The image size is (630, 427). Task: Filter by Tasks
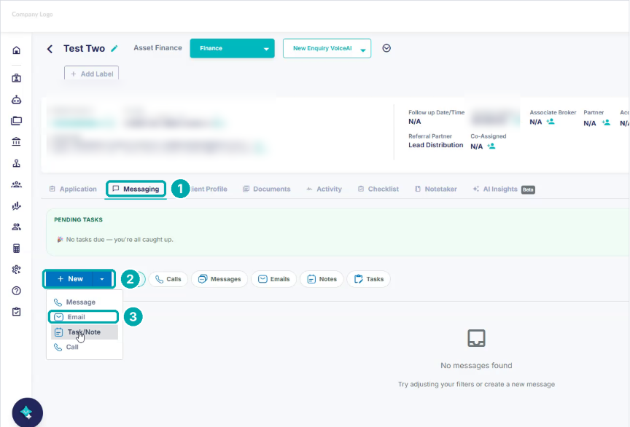pyautogui.click(x=369, y=279)
